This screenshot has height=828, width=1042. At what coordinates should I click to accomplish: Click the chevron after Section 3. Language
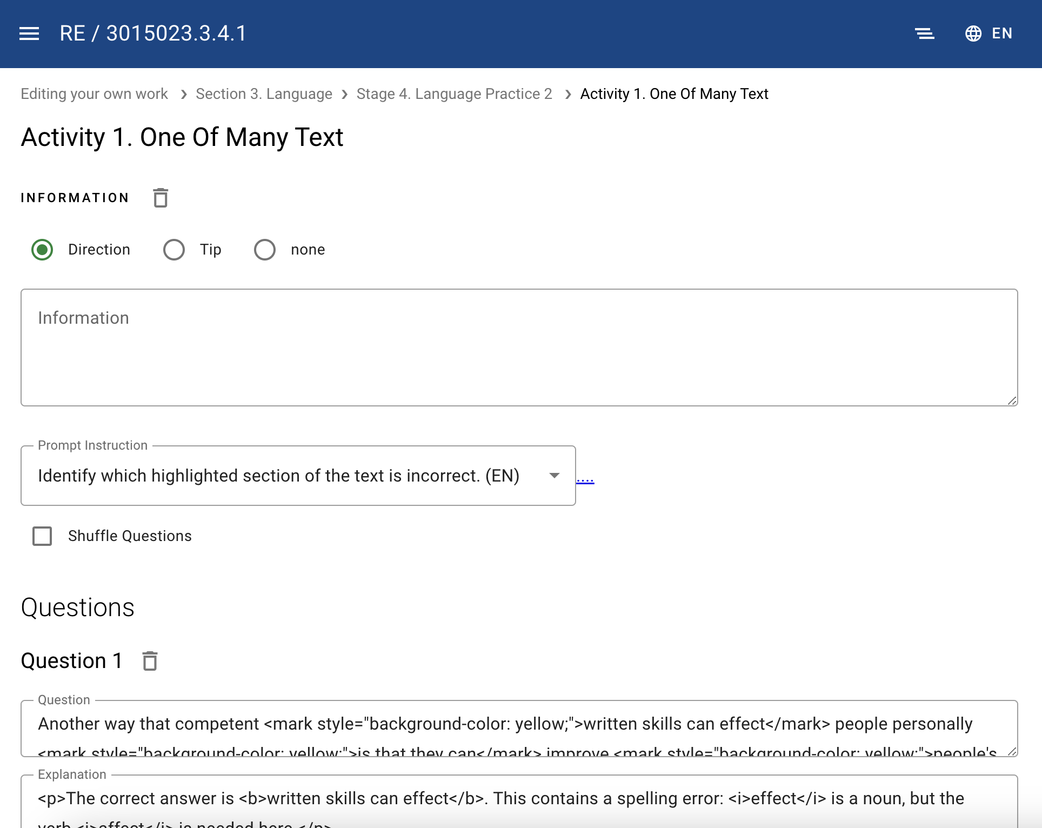[x=345, y=95]
